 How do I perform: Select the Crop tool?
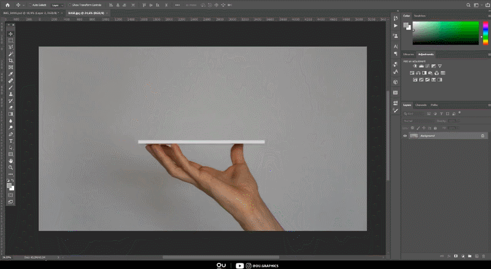(10, 61)
